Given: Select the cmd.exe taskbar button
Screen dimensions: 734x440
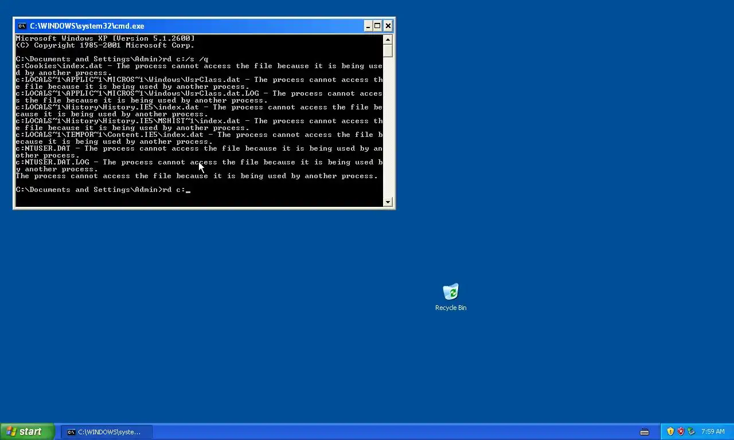Looking at the screenshot, I should 107,432.
